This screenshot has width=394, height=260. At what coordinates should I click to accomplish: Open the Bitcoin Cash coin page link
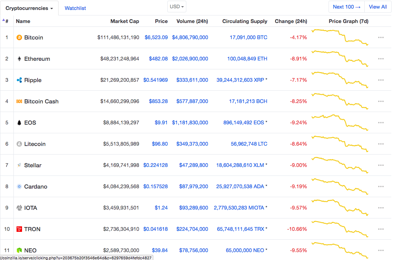point(41,101)
